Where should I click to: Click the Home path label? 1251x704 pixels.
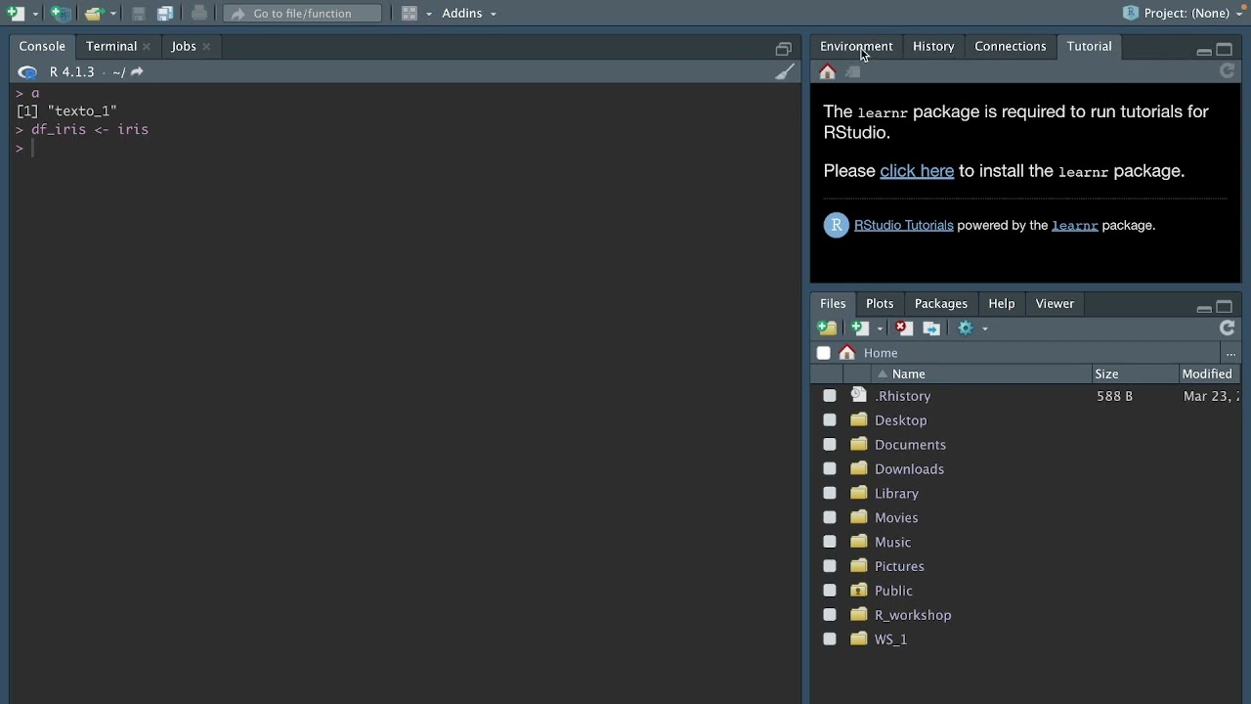881,353
